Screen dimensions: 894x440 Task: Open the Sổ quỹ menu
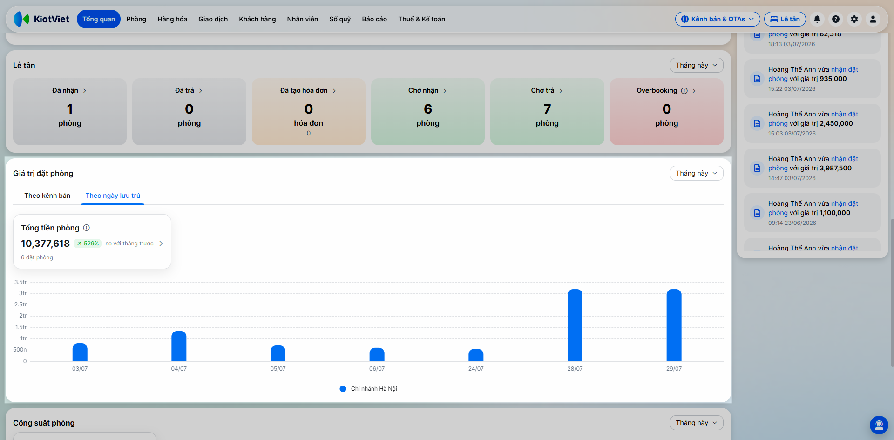(340, 19)
